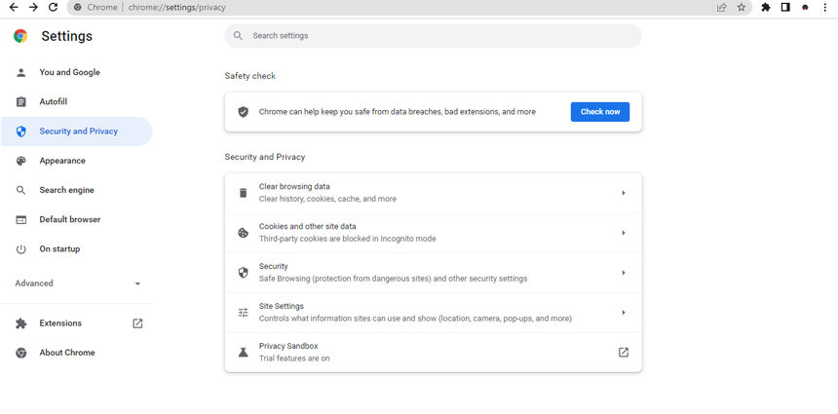Click the Safe Browsing description text
The width and height of the screenshot is (838, 414).
pyautogui.click(x=394, y=279)
